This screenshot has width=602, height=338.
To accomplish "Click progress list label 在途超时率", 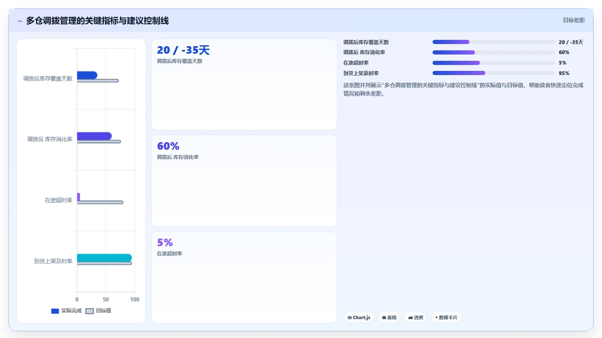I will 356,63.
